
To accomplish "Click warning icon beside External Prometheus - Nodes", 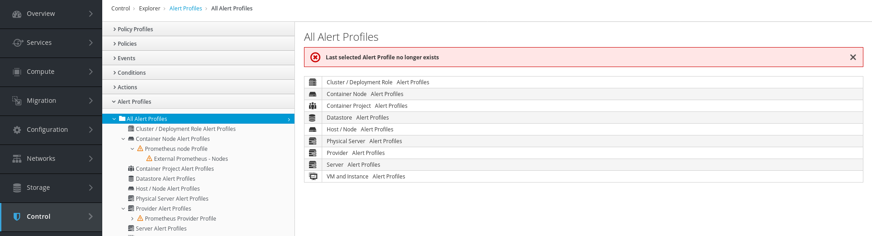I will coord(149,159).
